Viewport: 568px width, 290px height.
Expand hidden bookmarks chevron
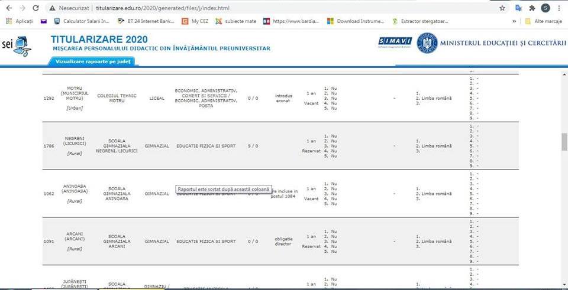(514, 21)
